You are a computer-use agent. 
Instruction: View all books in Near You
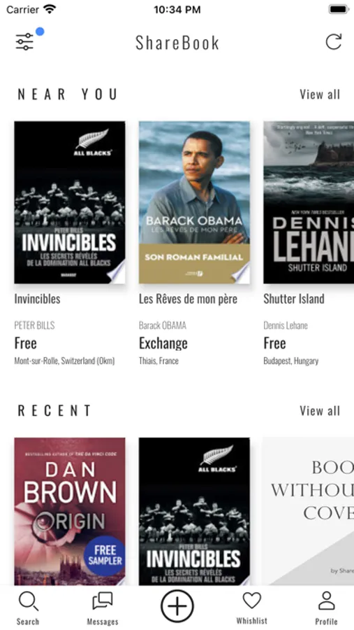click(x=320, y=94)
